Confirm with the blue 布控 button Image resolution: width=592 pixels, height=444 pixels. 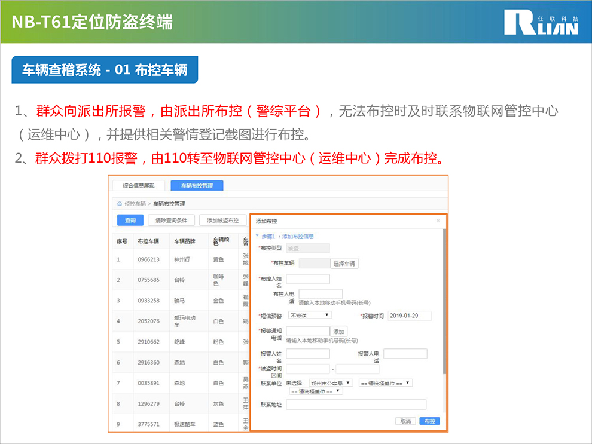429,421
